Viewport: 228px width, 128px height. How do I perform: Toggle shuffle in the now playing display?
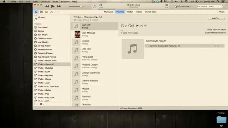[x=101, y=5]
